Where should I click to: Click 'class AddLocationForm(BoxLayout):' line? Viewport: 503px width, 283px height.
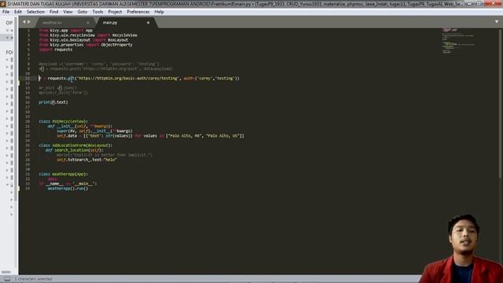[x=75, y=145]
